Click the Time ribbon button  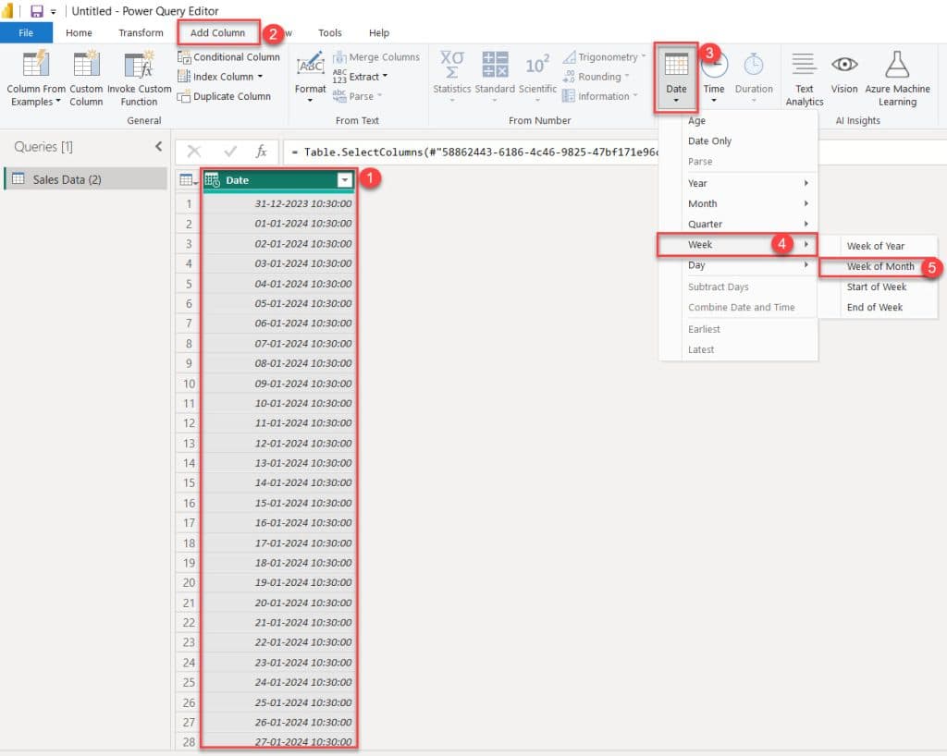[714, 78]
